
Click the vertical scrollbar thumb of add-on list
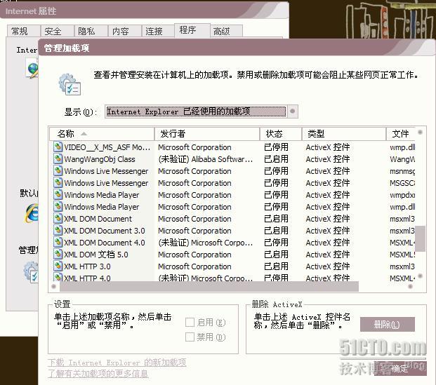click(x=420, y=238)
